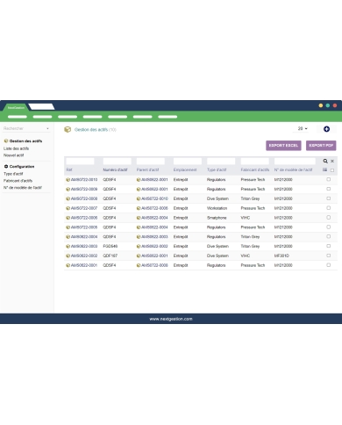Sort by the Type d'actif column header
Screen dimensions: 342x425
click(217, 169)
